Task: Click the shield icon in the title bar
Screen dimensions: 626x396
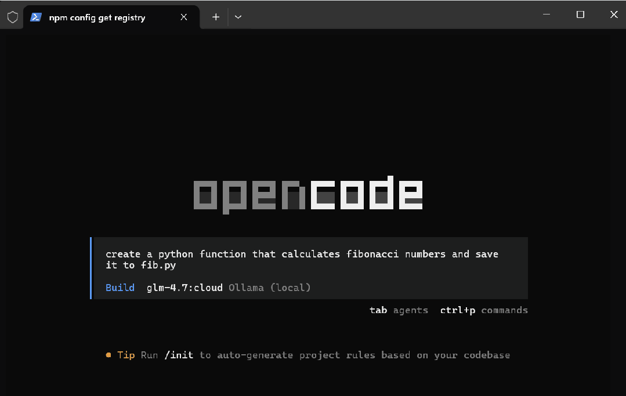Action: point(12,16)
